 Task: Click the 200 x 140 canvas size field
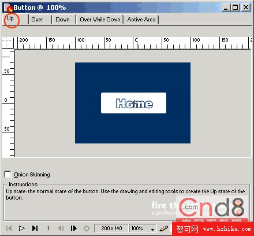click(x=111, y=228)
